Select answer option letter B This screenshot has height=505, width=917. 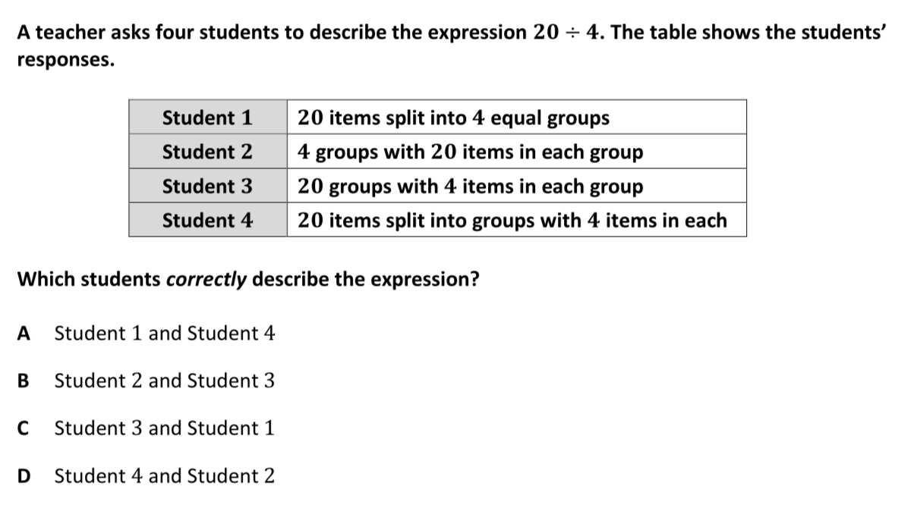click(x=24, y=381)
